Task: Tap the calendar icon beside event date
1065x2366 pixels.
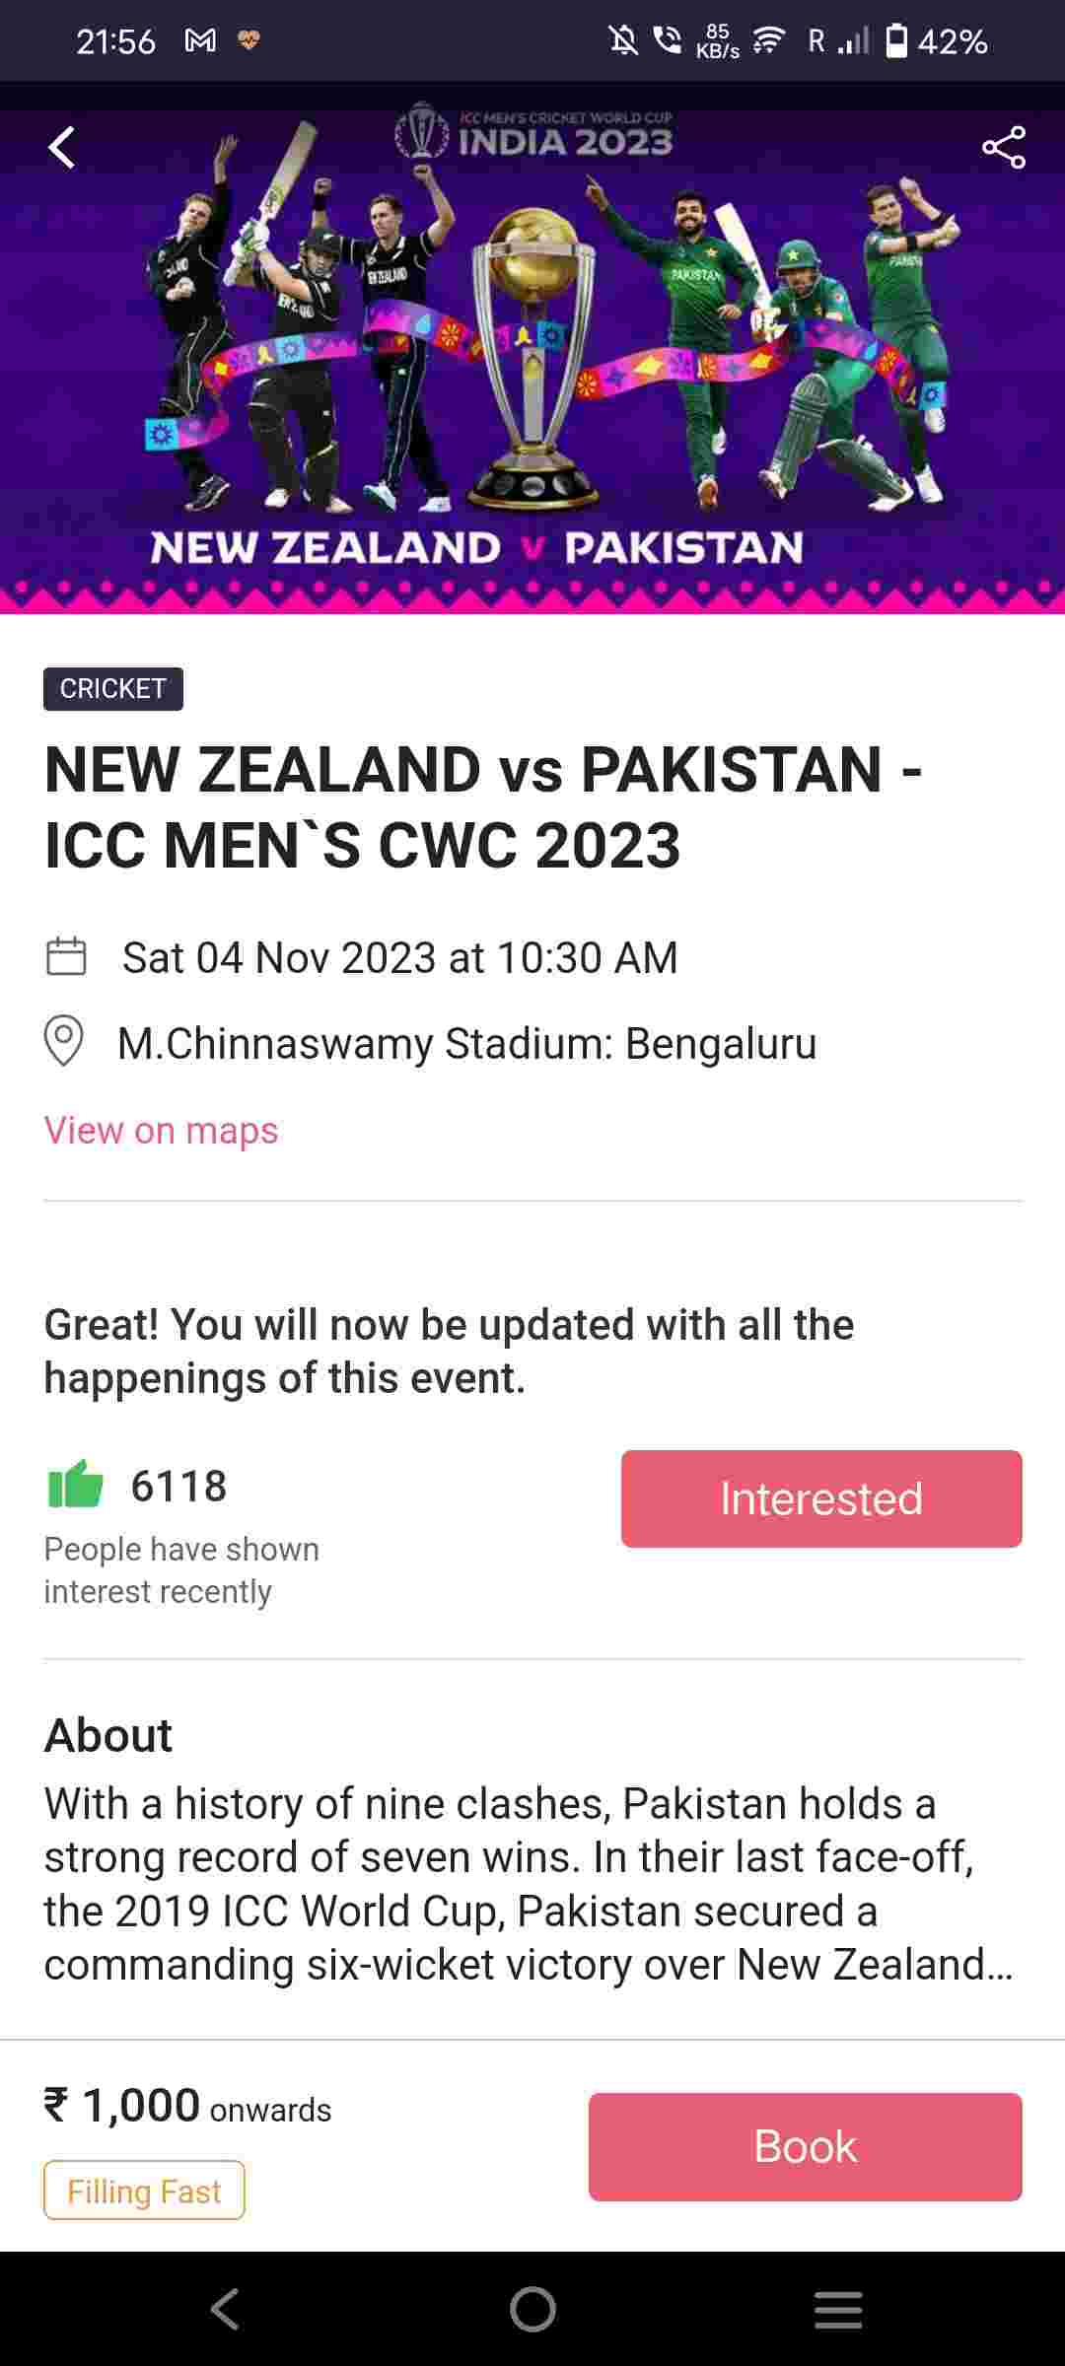Action: [x=66, y=956]
